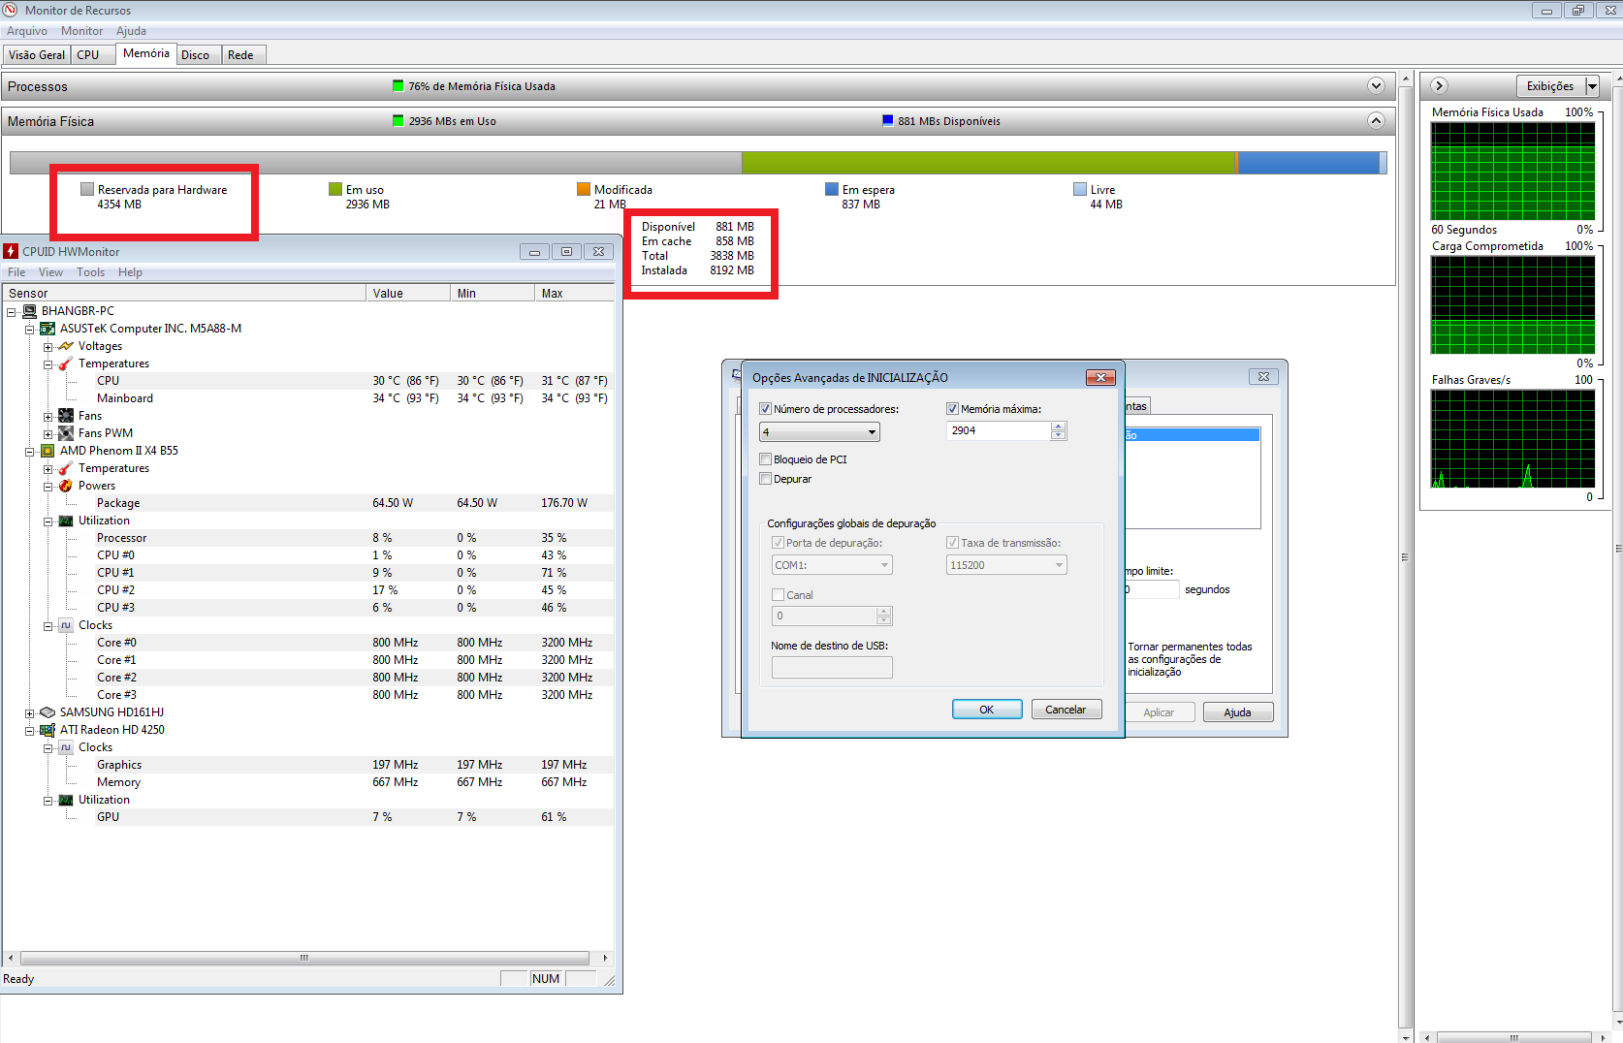Click the thermometer icon under AMD Phenom Temperatures
Image resolution: width=1623 pixels, height=1043 pixels.
66,468
